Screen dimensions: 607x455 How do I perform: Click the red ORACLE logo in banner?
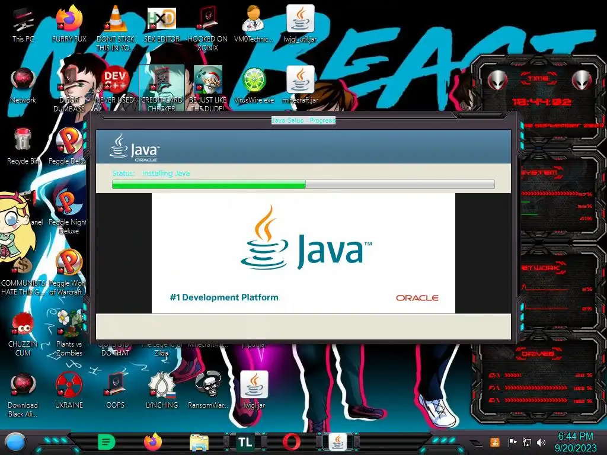click(x=417, y=297)
